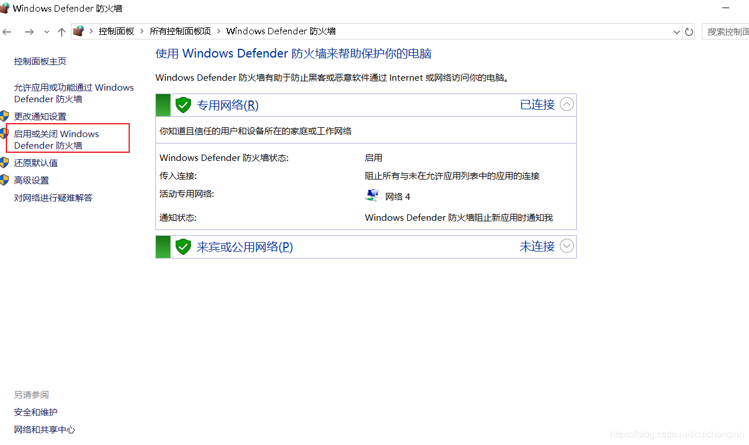Collapse the 专用网络 section chevron
The height and width of the screenshot is (445, 749).
[x=567, y=104]
